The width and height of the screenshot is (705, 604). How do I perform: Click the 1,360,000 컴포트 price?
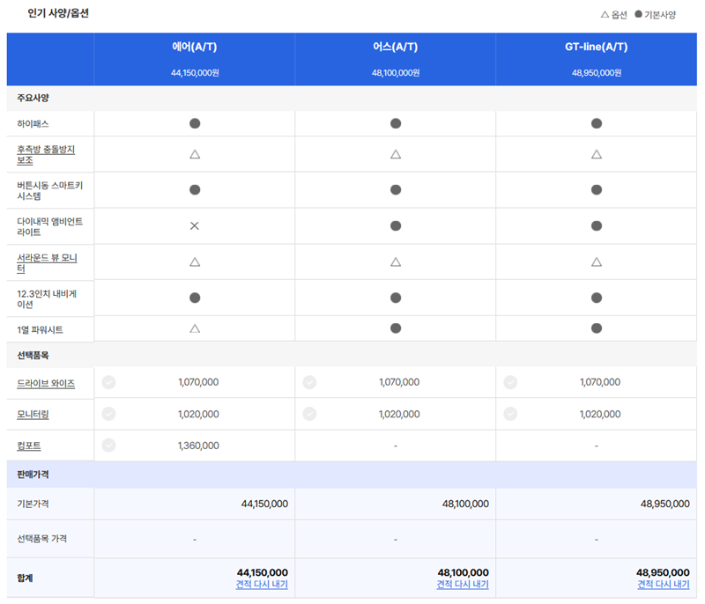click(x=198, y=446)
